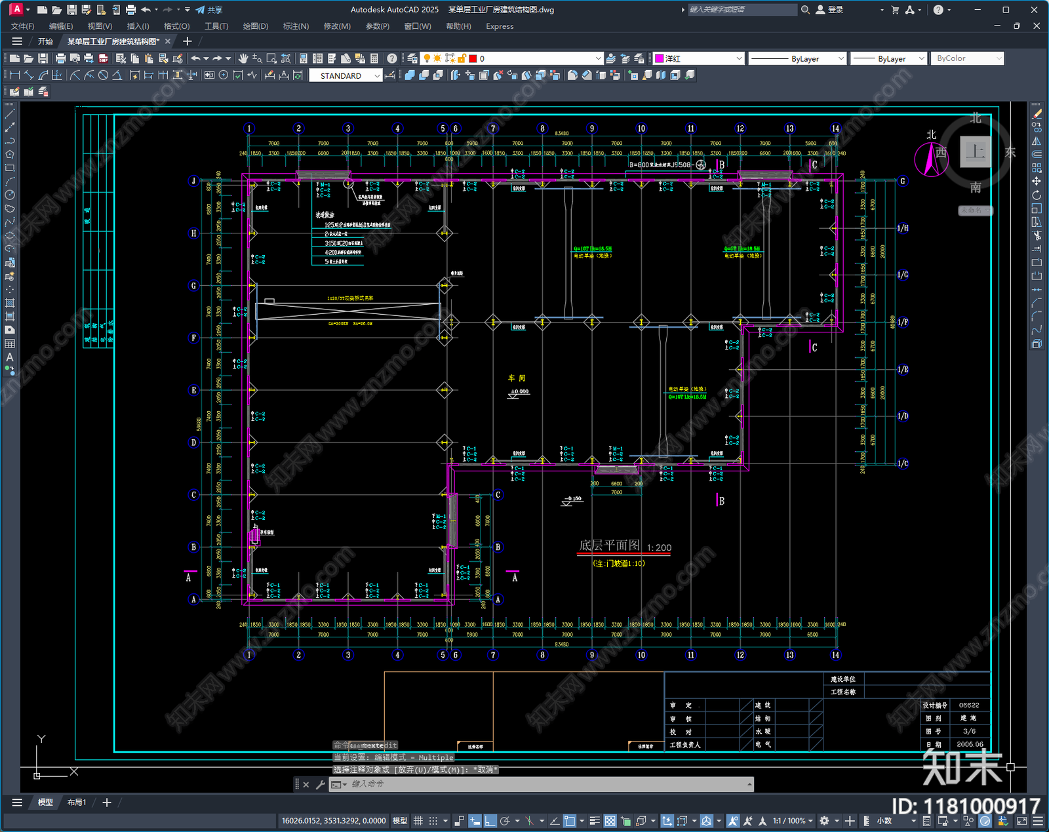Open the color dropdown showing 洋红

pyautogui.click(x=698, y=58)
